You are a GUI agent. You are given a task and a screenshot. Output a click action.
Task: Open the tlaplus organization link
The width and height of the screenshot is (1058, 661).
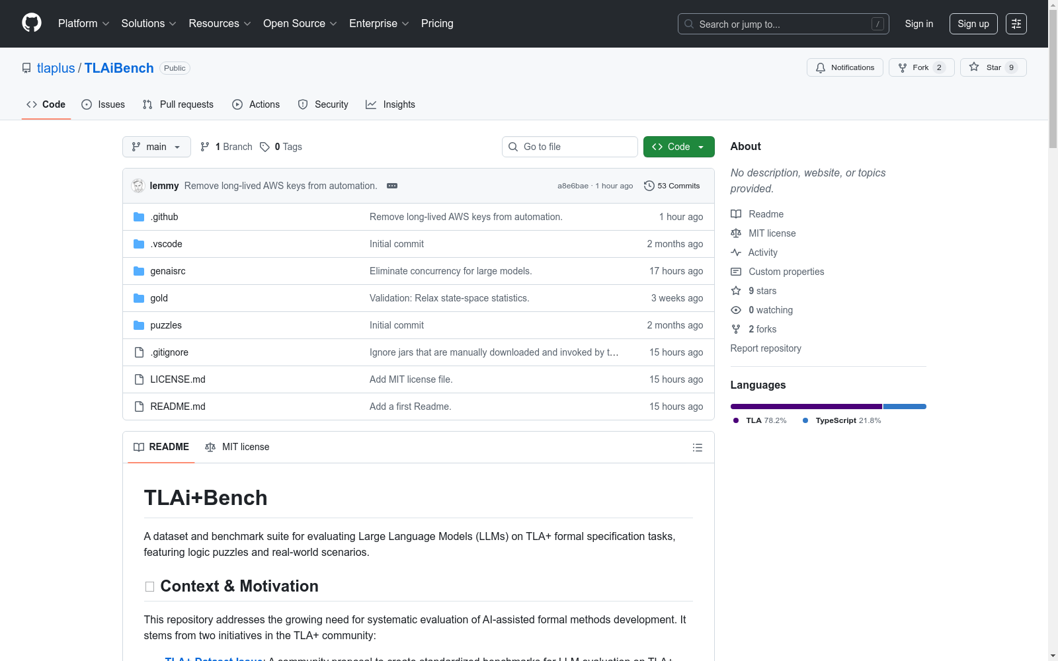coord(56,68)
